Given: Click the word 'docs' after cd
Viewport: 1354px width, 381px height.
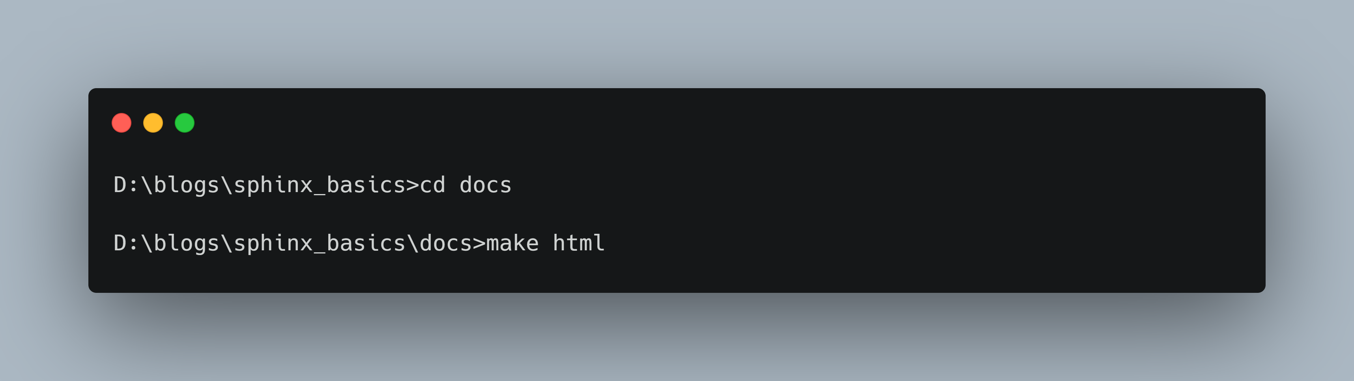Looking at the screenshot, I should click(x=485, y=185).
